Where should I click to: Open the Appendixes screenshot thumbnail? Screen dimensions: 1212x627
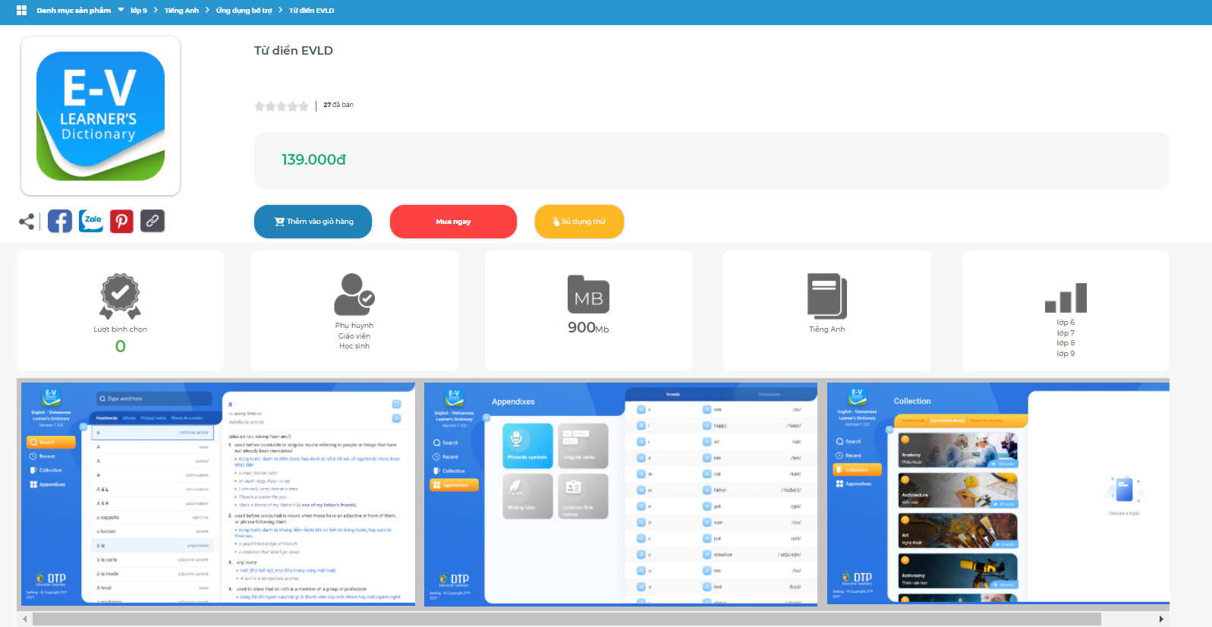621,493
